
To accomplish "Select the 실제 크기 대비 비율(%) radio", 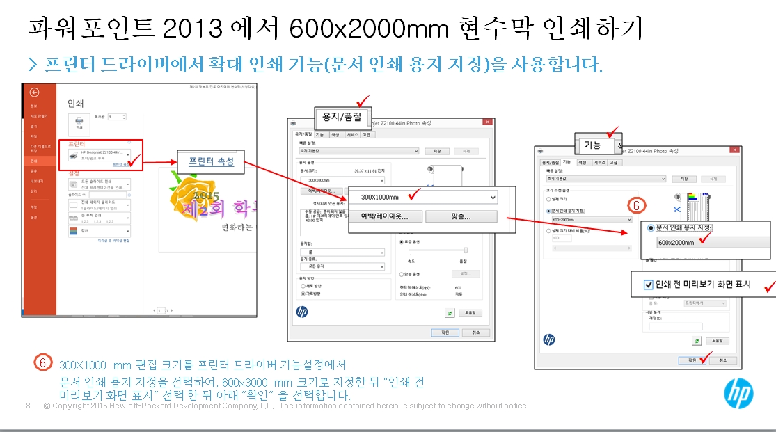I will [x=548, y=230].
